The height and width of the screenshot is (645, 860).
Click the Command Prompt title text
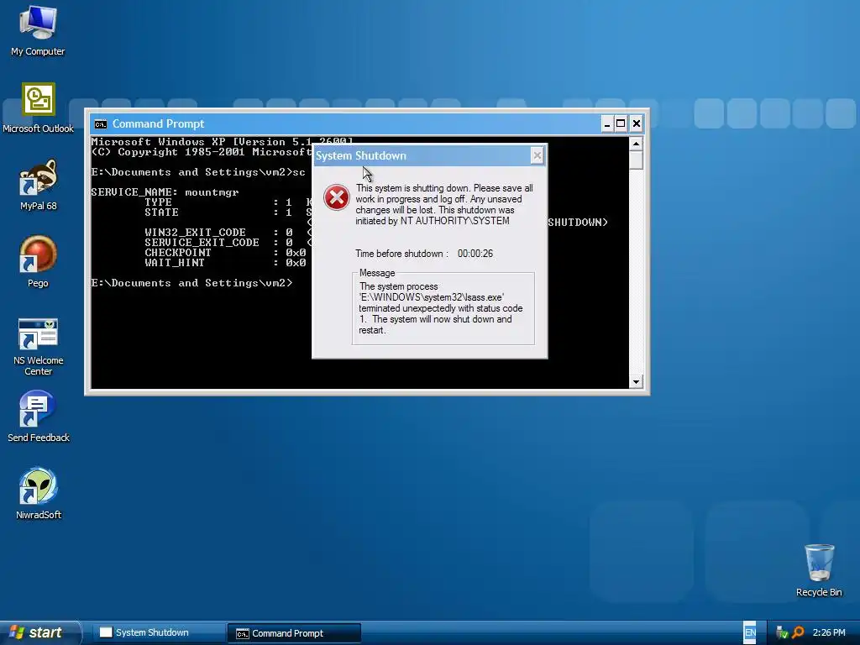[x=158, y=124]
